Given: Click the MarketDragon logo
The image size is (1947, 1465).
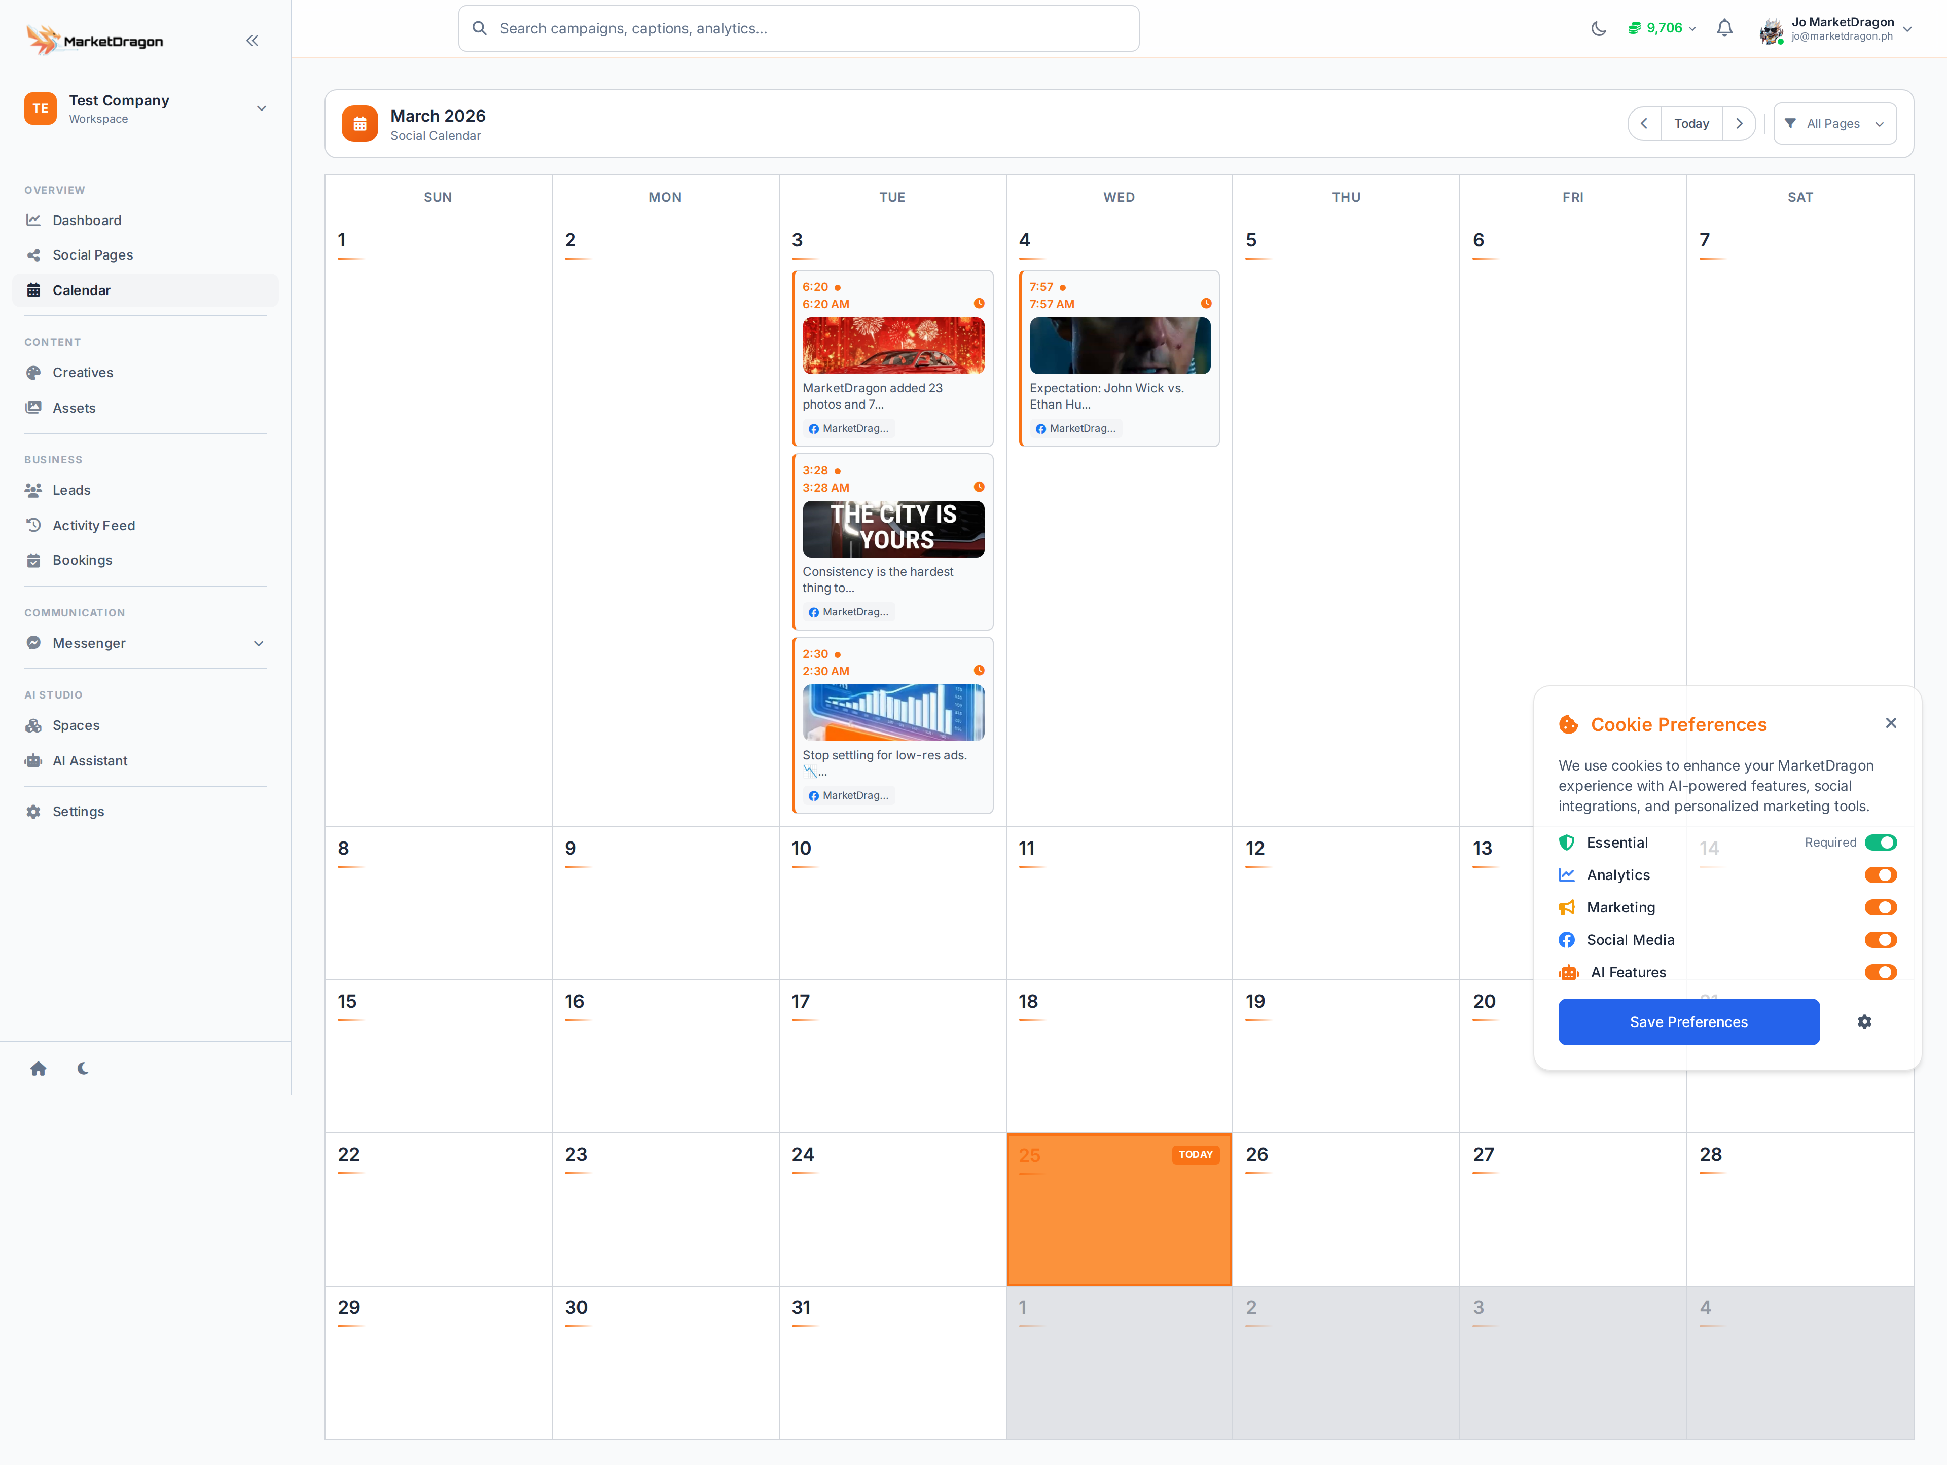Looking at the screenshot, I should [95, 41].
